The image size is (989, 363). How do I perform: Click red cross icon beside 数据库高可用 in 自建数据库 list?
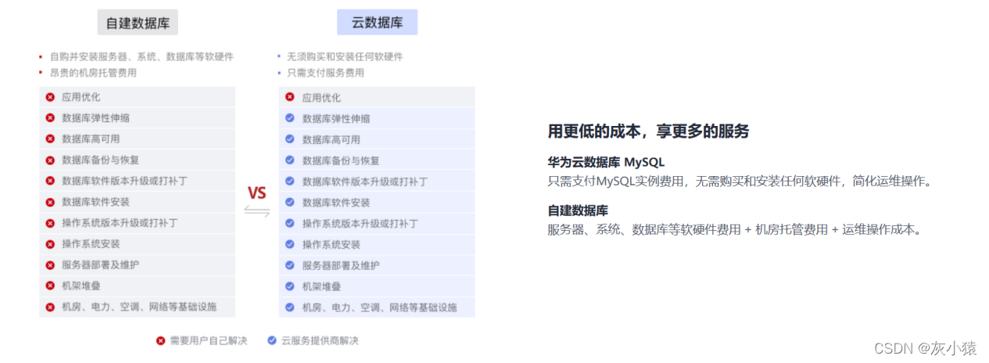50,138
